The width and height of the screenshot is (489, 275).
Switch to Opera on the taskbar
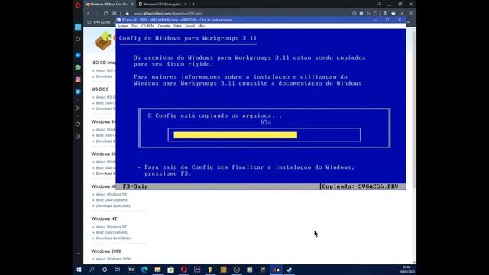coord(183,270)
